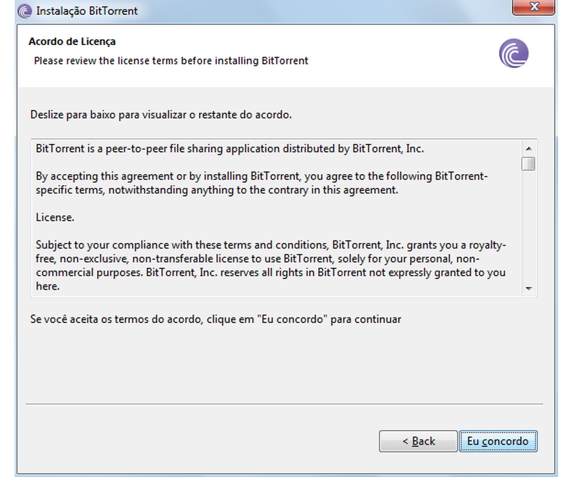Click the BitTorrent logo in header

[513, 53]
